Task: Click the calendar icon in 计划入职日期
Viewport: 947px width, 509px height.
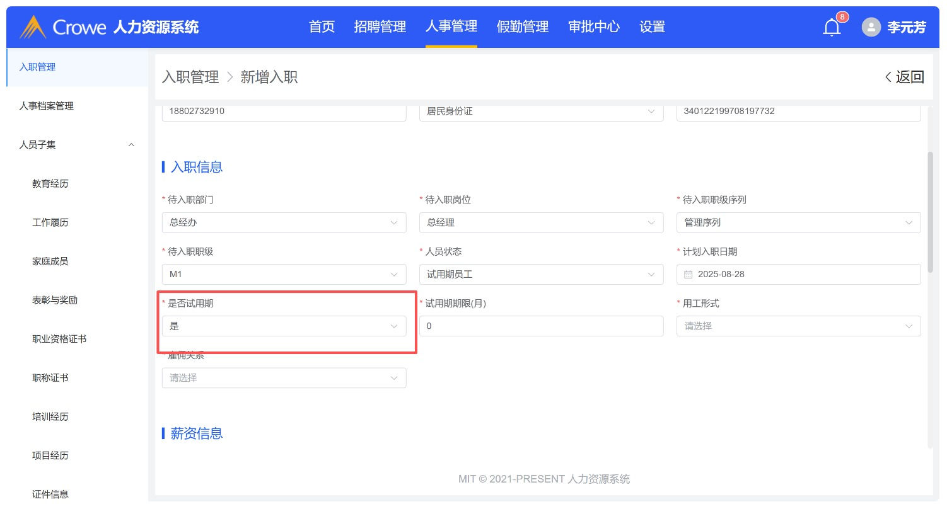Action: [688, 275]
